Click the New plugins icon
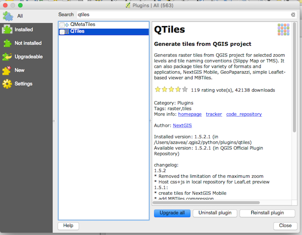 (7, 70)
